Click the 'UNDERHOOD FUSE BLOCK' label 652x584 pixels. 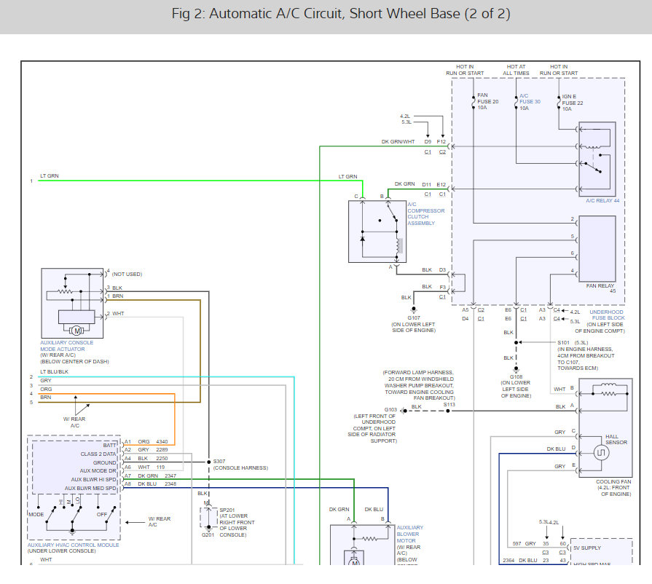point(607,315)
